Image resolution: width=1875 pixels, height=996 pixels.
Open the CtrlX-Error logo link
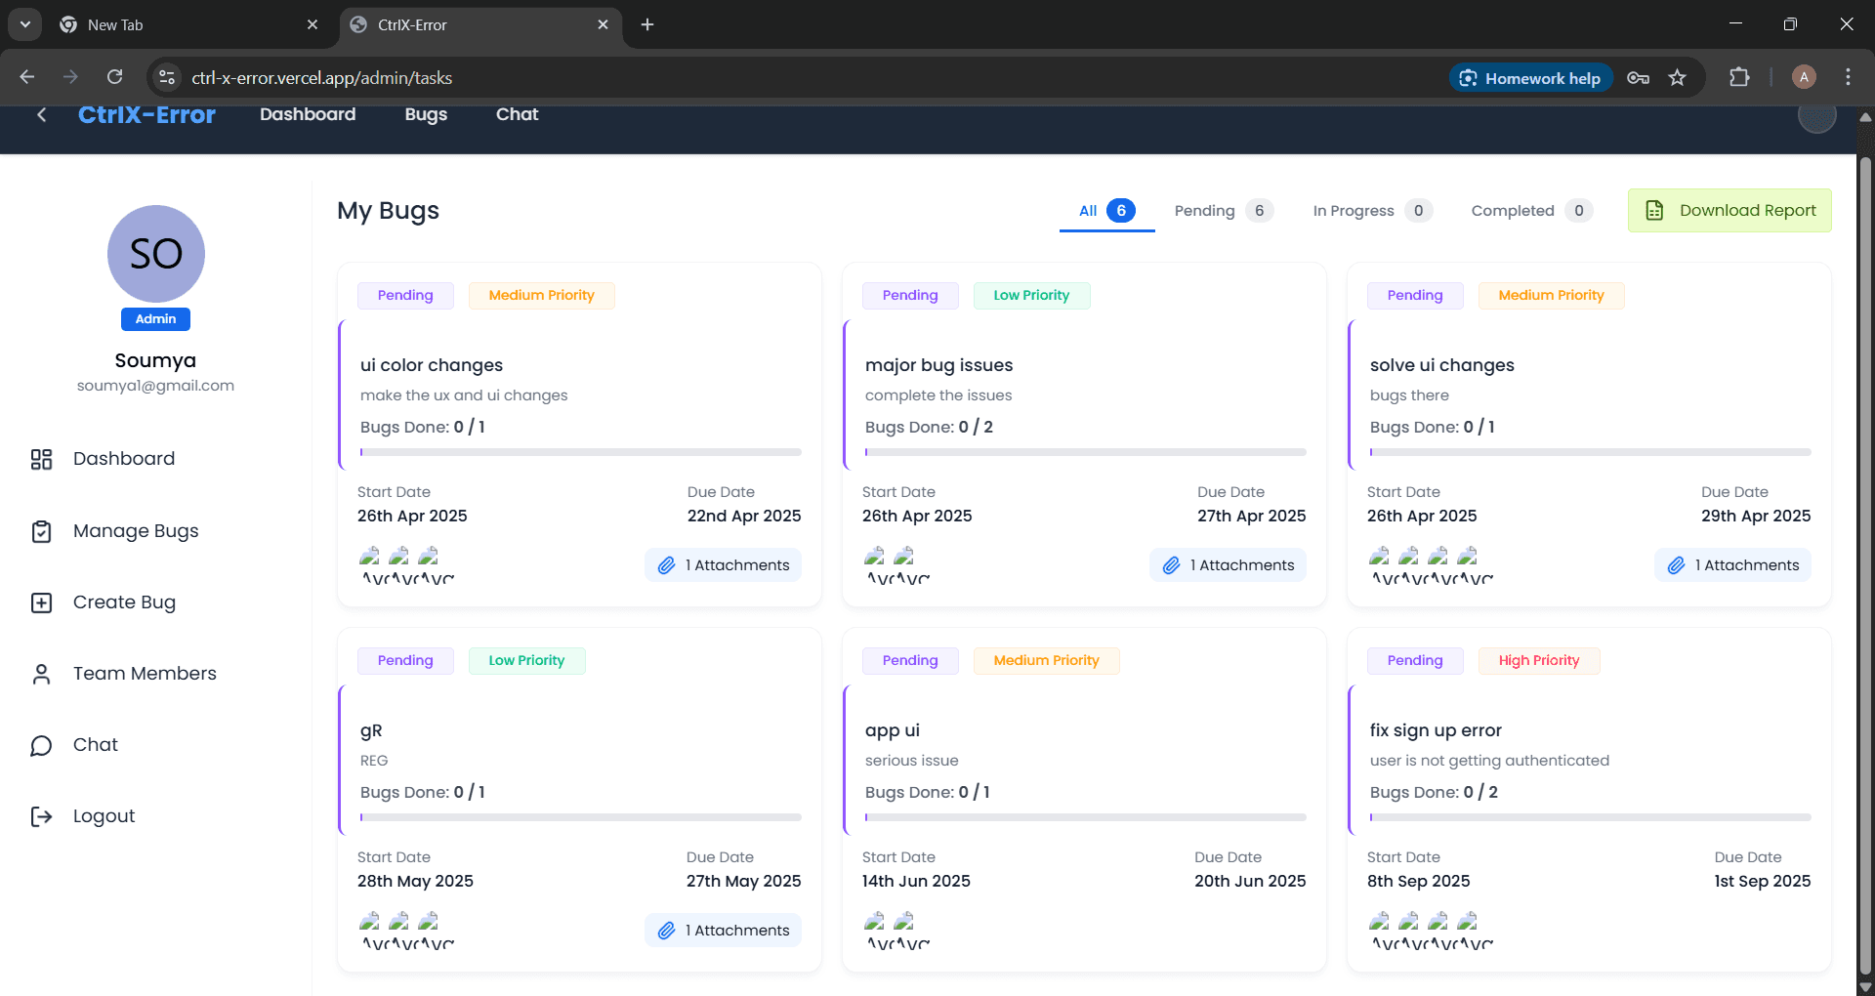point(146,114)
